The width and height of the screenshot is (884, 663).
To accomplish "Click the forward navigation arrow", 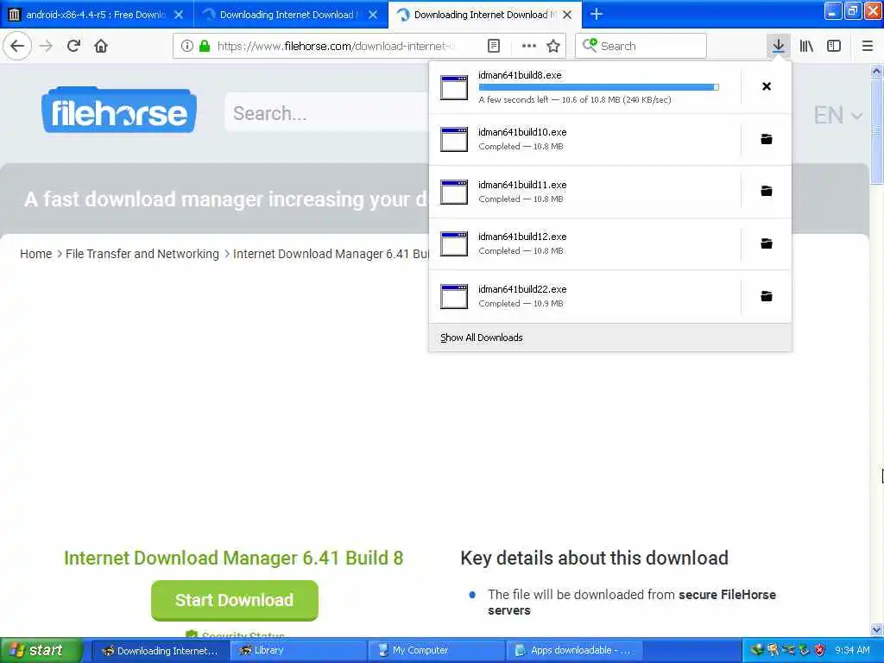I will tap(47, 46).
